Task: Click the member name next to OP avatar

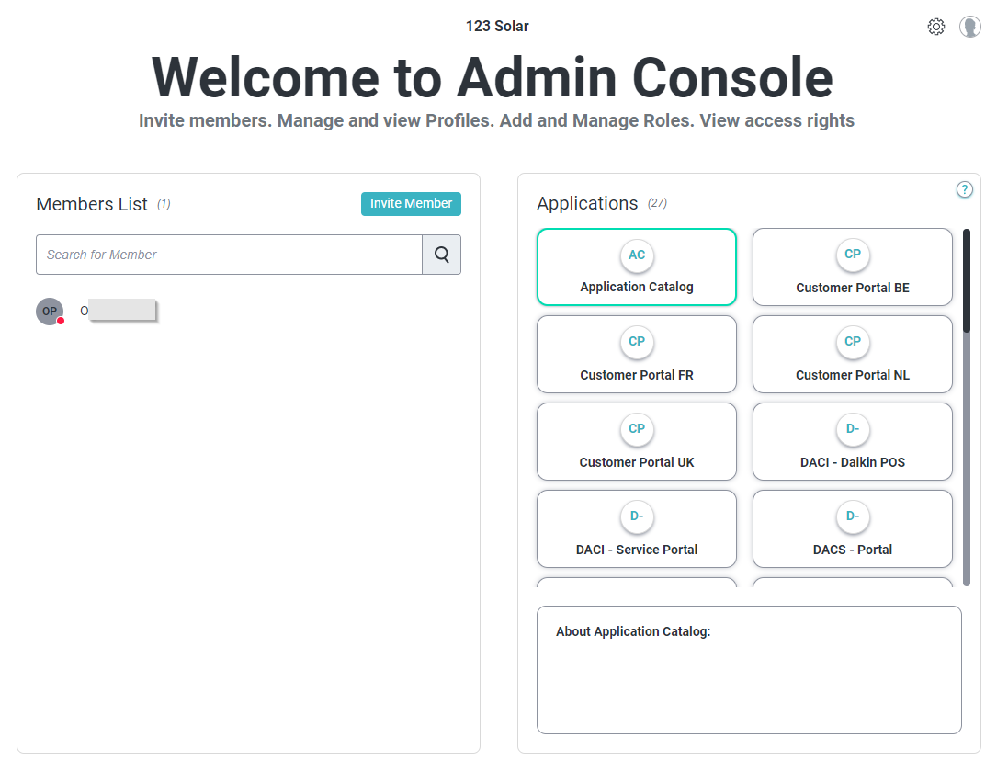Action: (x=119, y=311)
